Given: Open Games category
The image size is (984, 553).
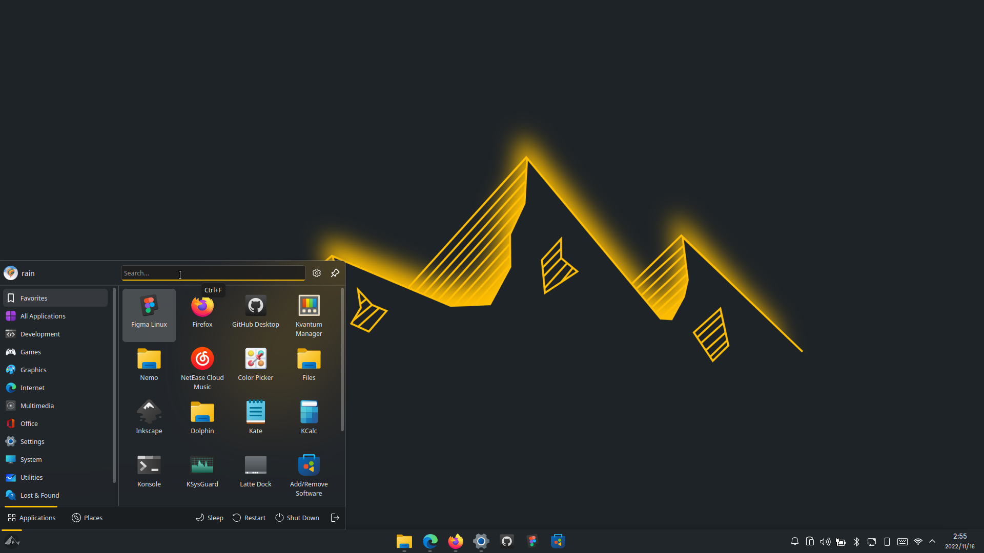Looking at the screenshot, I should tap(55, 352).
